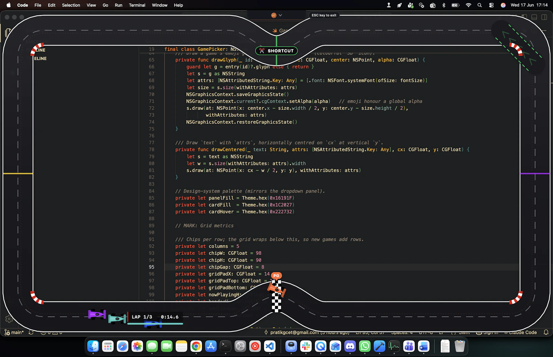Click the orange PG race car
Viewport: 553px width, 357px height.
(x=276, y=289)
